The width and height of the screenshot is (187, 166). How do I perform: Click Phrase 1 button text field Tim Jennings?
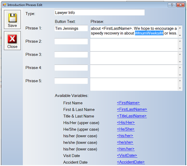[x=71, y=28]
